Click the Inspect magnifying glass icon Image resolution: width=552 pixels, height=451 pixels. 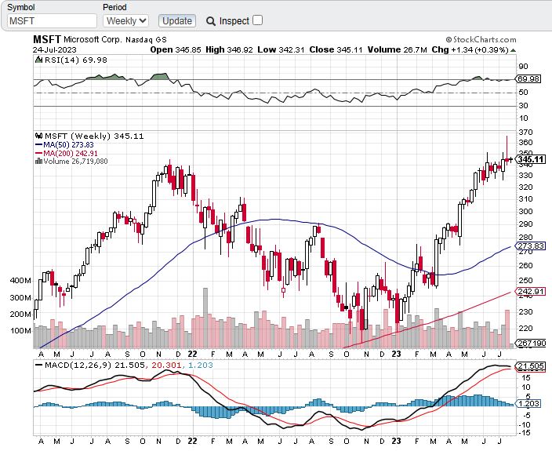pyautogui.click(x=211, y=21)
